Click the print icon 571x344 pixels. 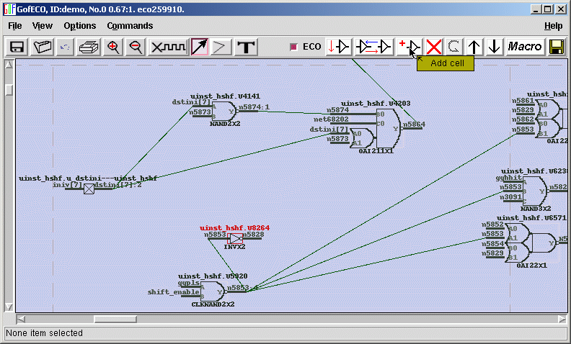tap(88, 47)
